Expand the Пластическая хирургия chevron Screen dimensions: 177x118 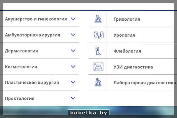73,82
